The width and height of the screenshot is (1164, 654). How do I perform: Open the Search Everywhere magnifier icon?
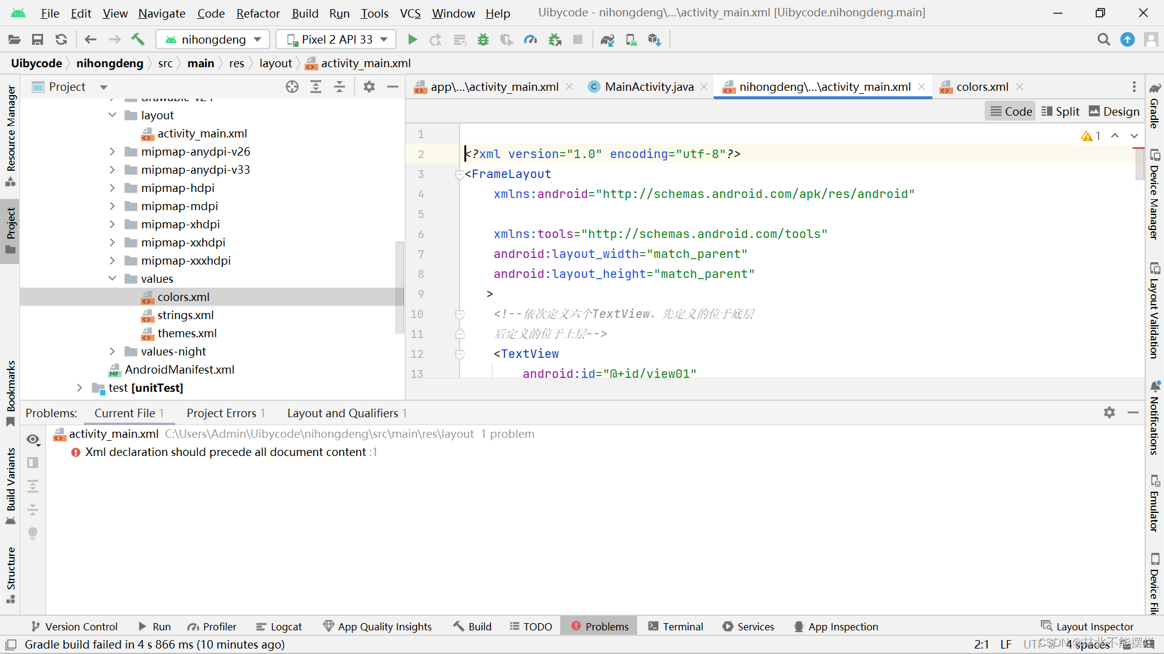(1103, 40)
